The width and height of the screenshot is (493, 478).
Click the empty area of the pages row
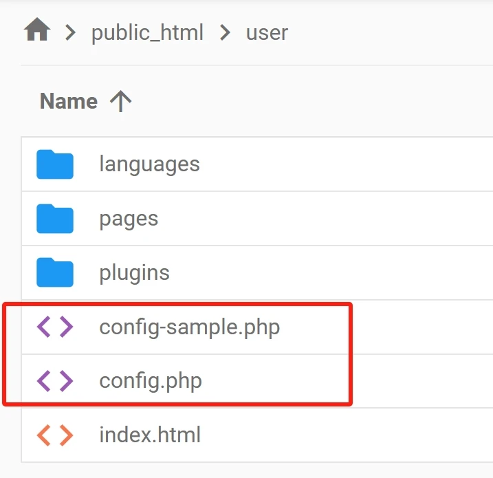(x=325, y=219)
